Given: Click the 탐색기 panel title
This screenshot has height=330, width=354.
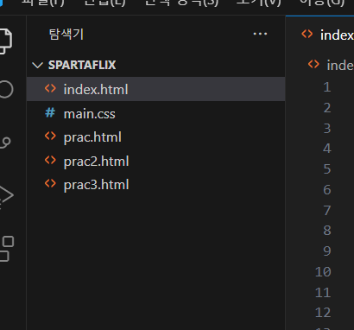Looking at the screenshot, I should tap(66, 35).
